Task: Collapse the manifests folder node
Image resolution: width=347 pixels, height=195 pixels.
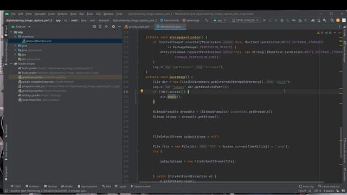Action: (15, 36)
